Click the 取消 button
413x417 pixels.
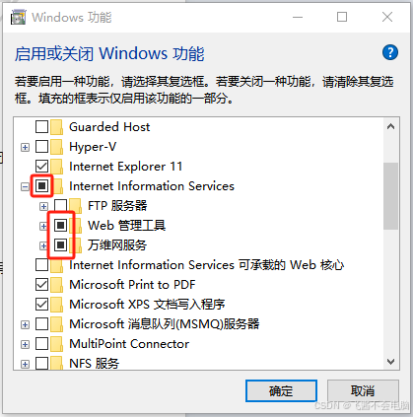pos(363,391)
